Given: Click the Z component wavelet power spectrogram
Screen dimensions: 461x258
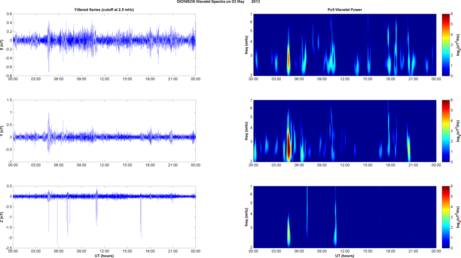Looking at the screenshot, I should 345,217.
